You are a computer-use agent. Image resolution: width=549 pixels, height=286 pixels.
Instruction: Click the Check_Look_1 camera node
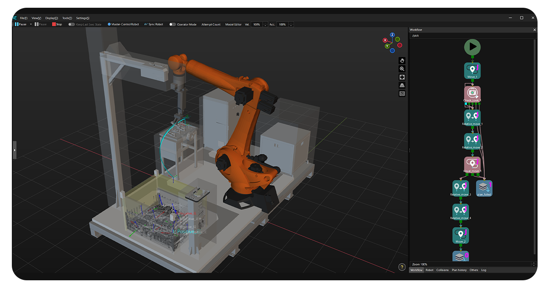(472, 94)
